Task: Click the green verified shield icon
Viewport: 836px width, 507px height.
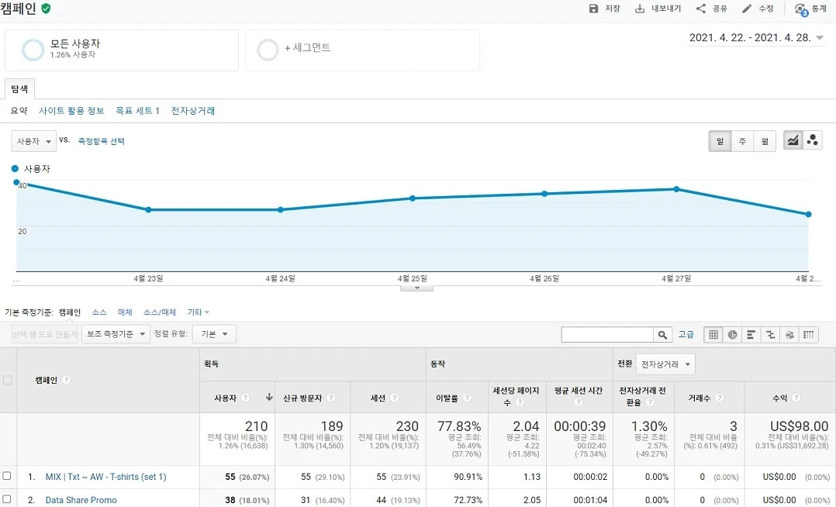Action: [46, 9]
